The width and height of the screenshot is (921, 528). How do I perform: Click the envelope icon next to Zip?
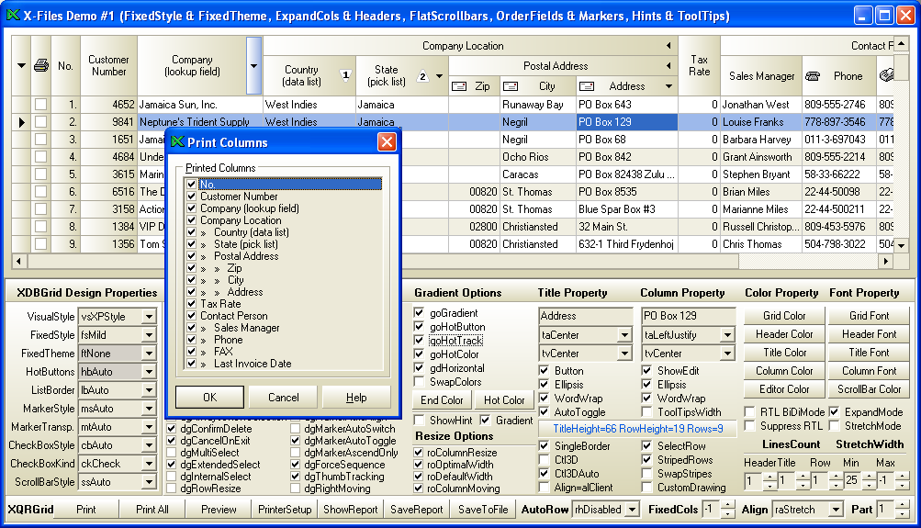[460, 86]
